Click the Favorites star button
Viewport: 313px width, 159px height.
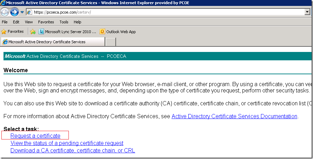click(x=12, y=31)
